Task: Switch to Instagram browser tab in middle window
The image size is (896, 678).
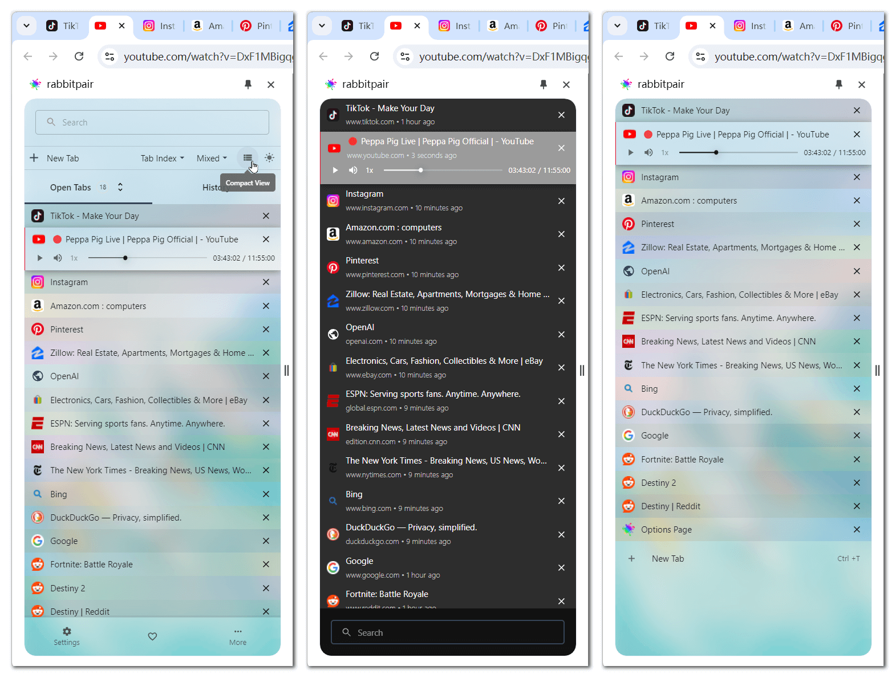Action: click(x=455, y=26)
